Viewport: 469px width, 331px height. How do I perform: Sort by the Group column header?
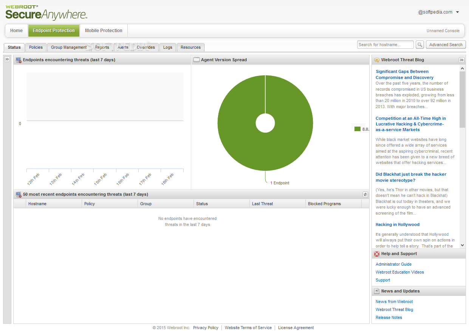pyautogui.click(x=166, y=204)
